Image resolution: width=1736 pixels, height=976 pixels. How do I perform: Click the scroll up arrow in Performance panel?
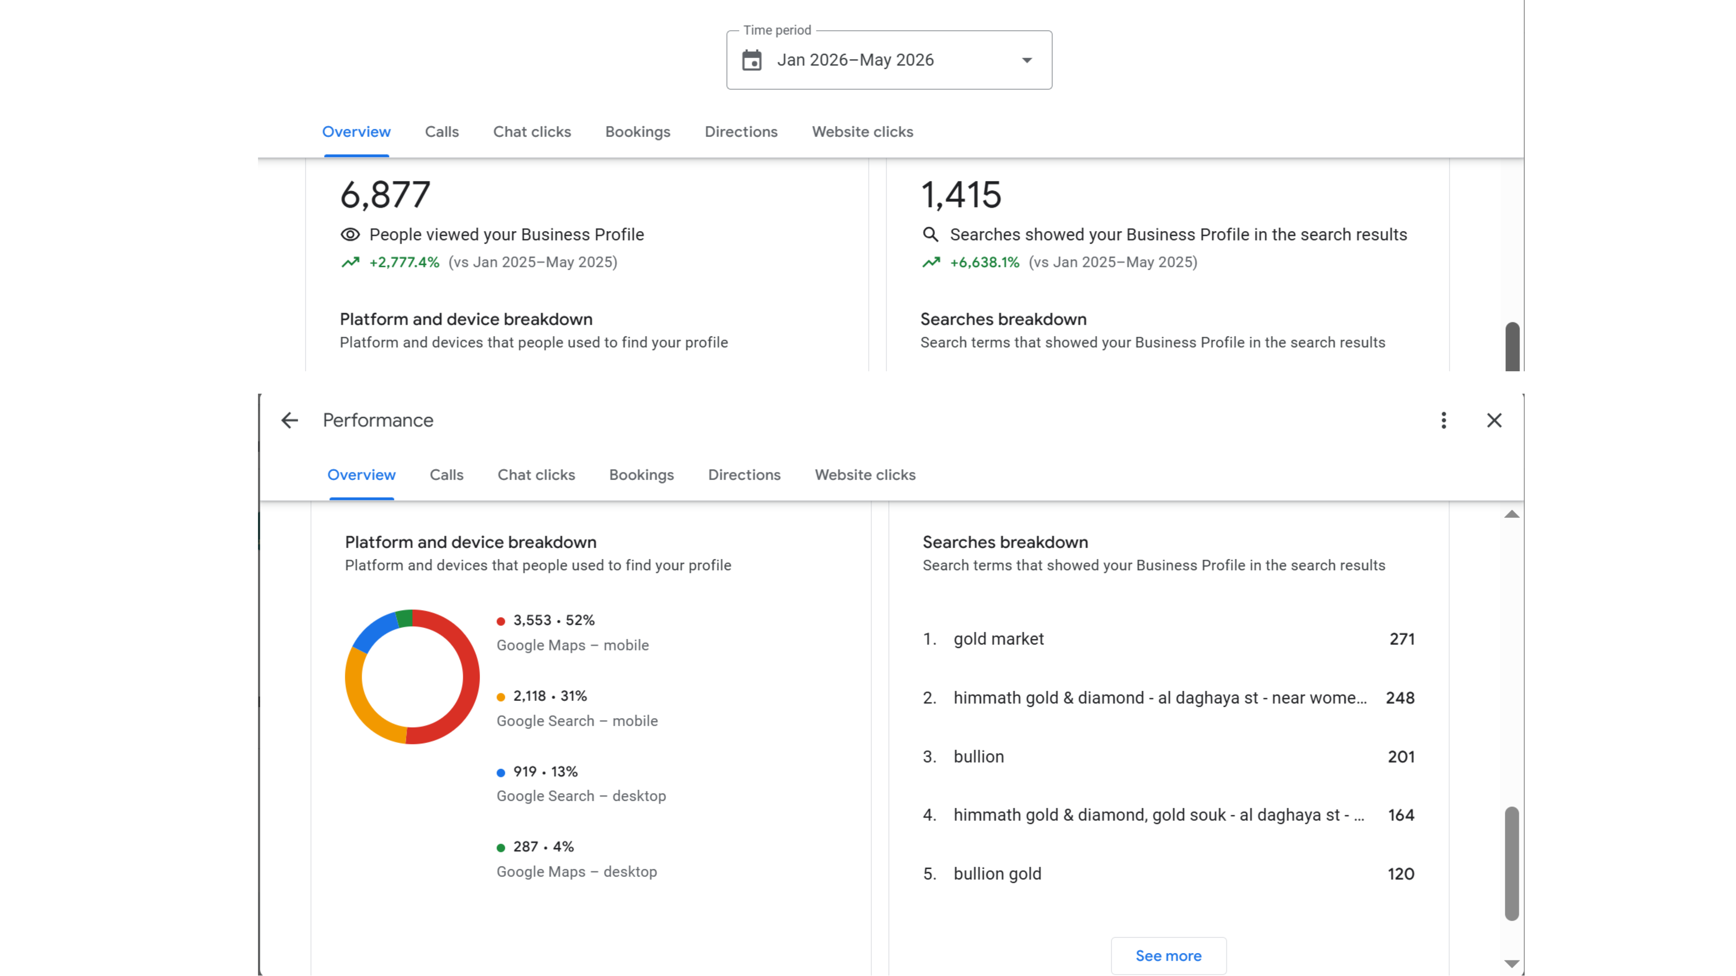pyautogui.click(x=1511, y=514)
